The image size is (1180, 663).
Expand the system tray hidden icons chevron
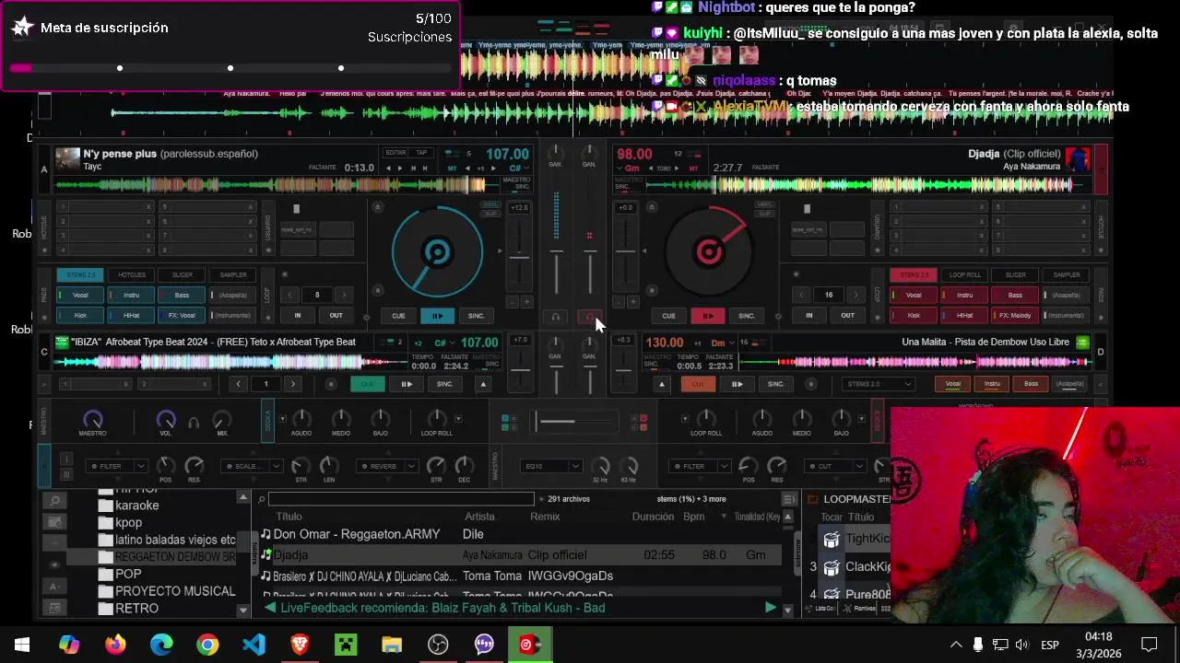point(956,645)
